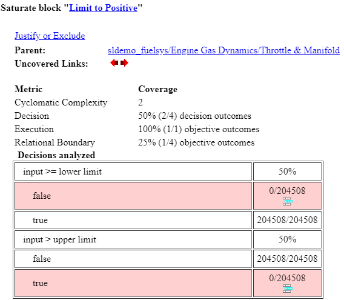Click the Justify or Exclude link
This screenshot has width=344, height=300.
pos(50,36)
